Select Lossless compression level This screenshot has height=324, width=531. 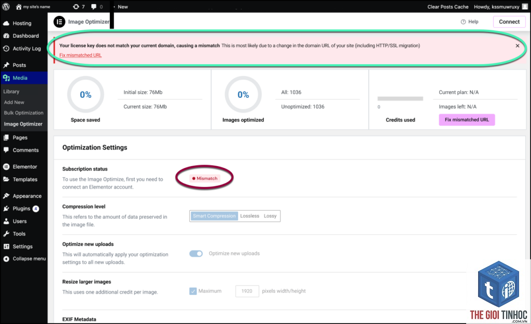click(249, 216)
